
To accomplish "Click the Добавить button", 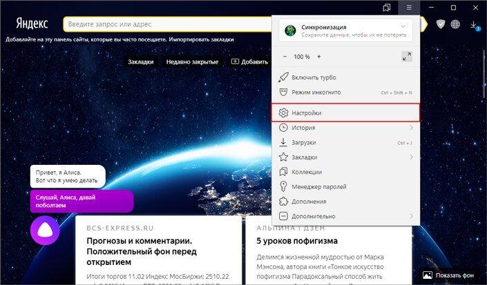I will [249, 61].
